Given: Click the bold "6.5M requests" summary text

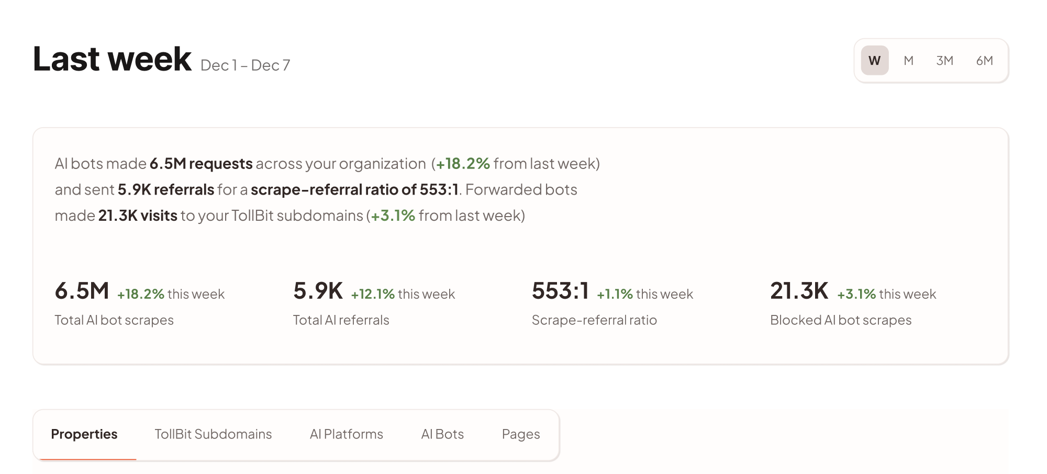Looking at the screenshot, I should tap(201, 164).
